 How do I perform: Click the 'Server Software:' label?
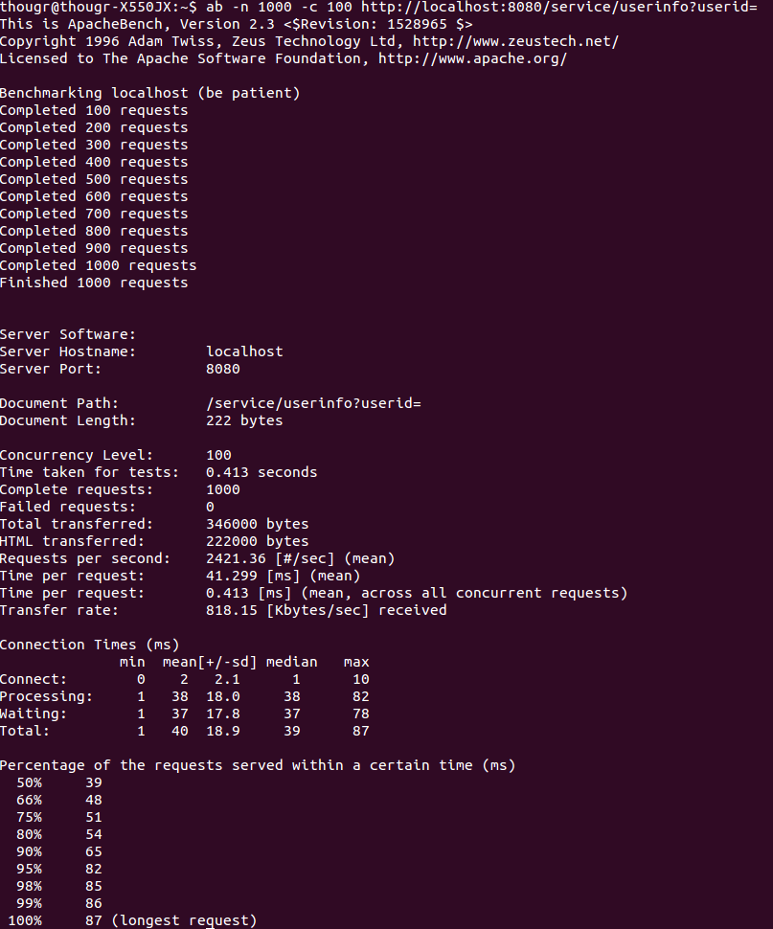[68, 334]
